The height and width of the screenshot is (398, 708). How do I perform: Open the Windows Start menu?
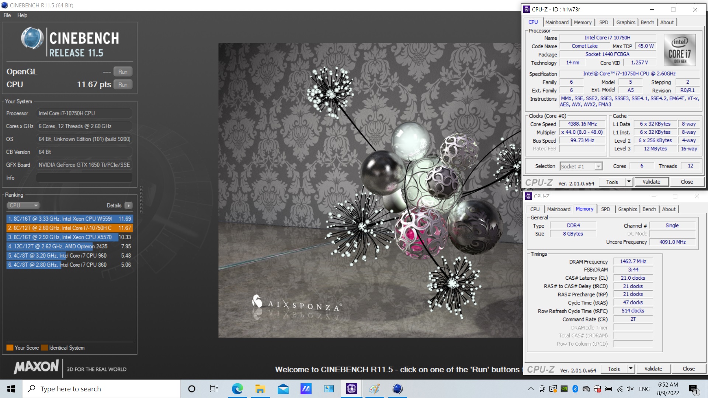(11, 389)
